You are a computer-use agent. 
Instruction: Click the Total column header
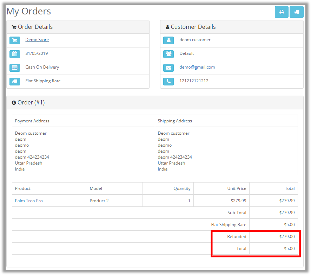(x=290, y=188)
